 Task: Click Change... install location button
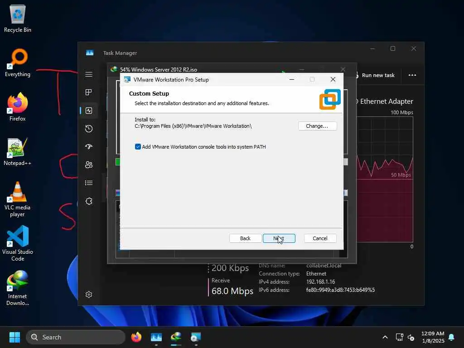(x=317, y=126)
